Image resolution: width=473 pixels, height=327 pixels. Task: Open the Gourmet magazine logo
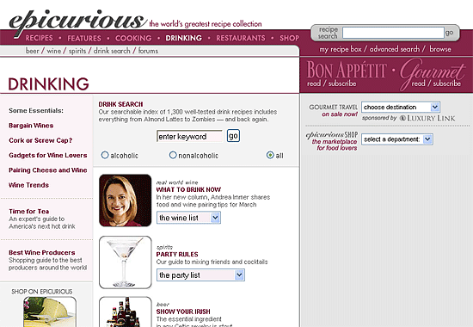click(x=433, y=72)
